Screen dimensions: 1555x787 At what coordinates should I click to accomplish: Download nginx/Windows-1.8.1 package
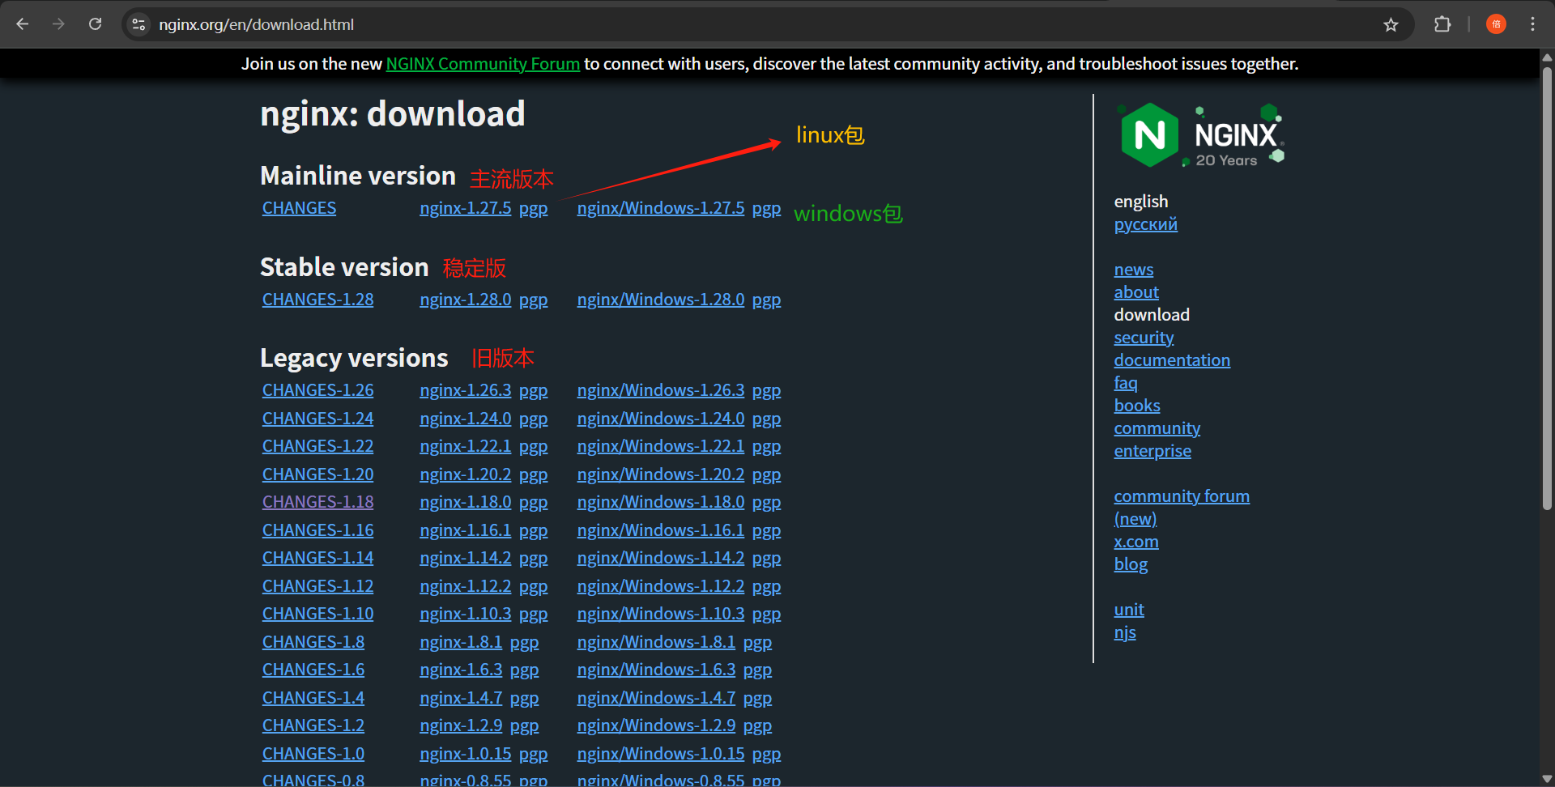coord(657,642)
